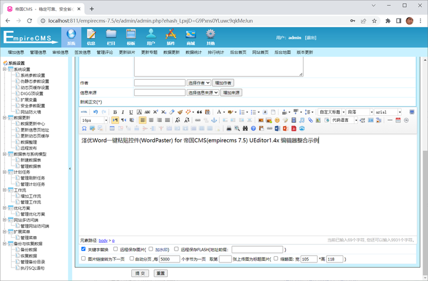Uncheck the 关键字替换 checkbox
Screen dimensions: 428x281
tap(84, 249)
